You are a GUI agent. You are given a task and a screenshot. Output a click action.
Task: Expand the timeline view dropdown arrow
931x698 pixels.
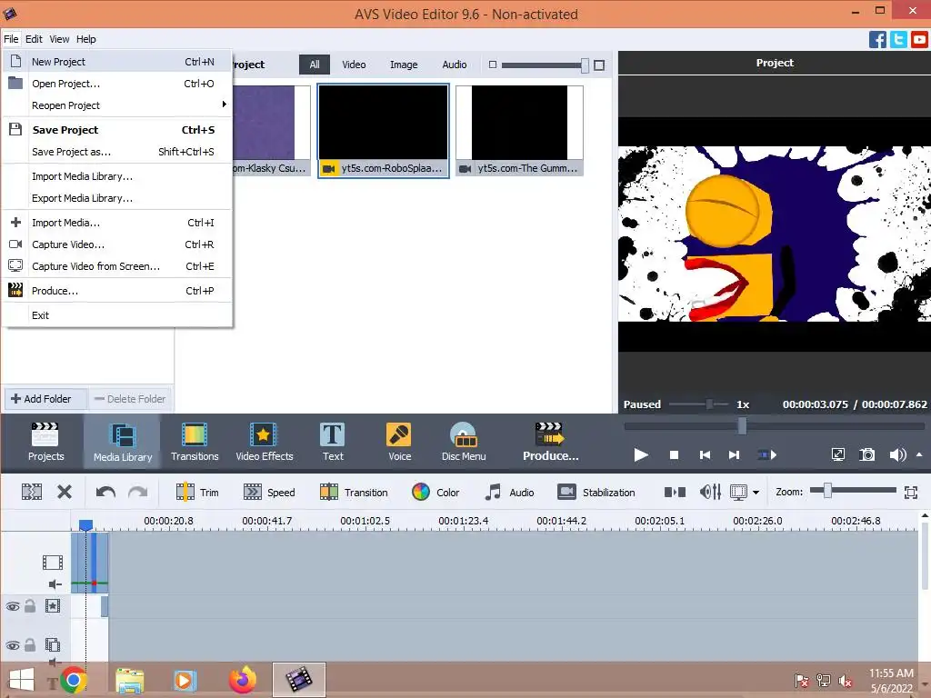[756, 493]
